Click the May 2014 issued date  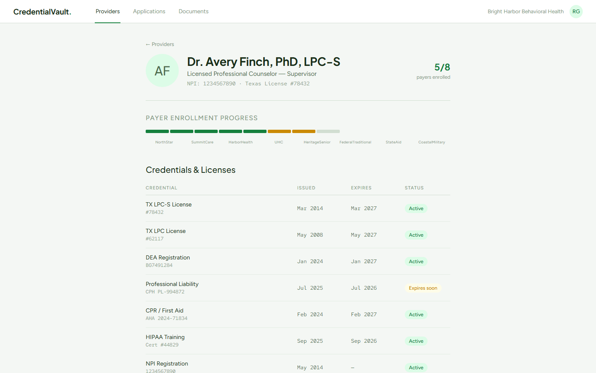(x=310, y=368)
